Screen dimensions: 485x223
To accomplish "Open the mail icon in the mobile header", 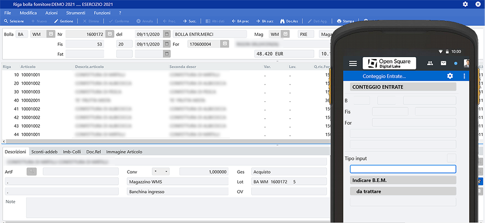I will click(444, 63).
